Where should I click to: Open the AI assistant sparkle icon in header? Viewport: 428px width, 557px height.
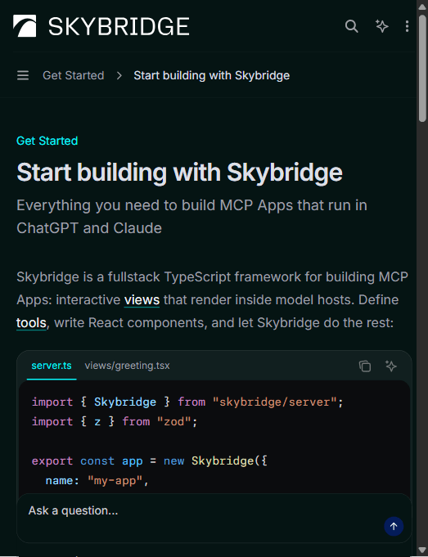[x=382, y=26]
